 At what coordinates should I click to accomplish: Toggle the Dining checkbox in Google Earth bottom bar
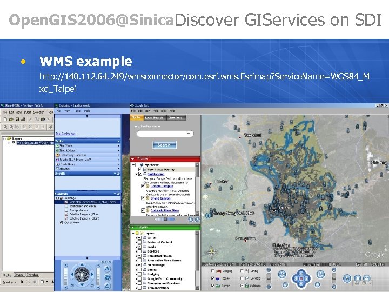(x=242, y=271)
